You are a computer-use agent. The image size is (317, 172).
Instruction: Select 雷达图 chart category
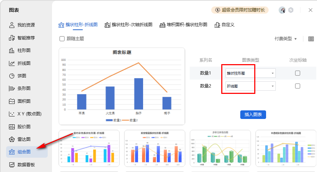[x=20, y=139]
